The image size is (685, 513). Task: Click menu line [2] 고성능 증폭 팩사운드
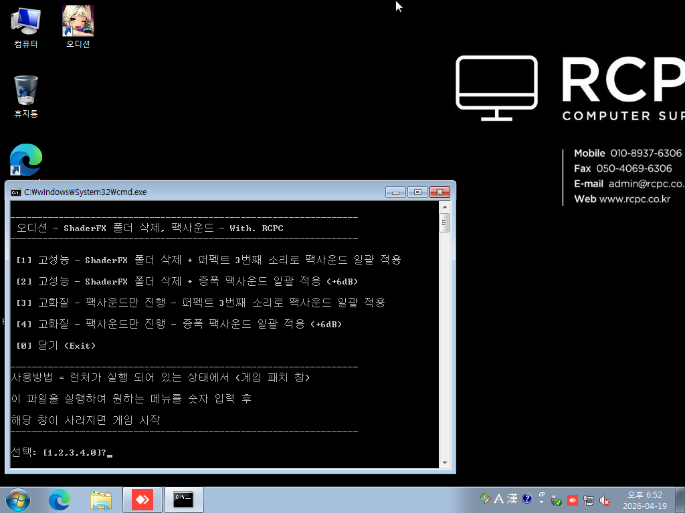187,281
